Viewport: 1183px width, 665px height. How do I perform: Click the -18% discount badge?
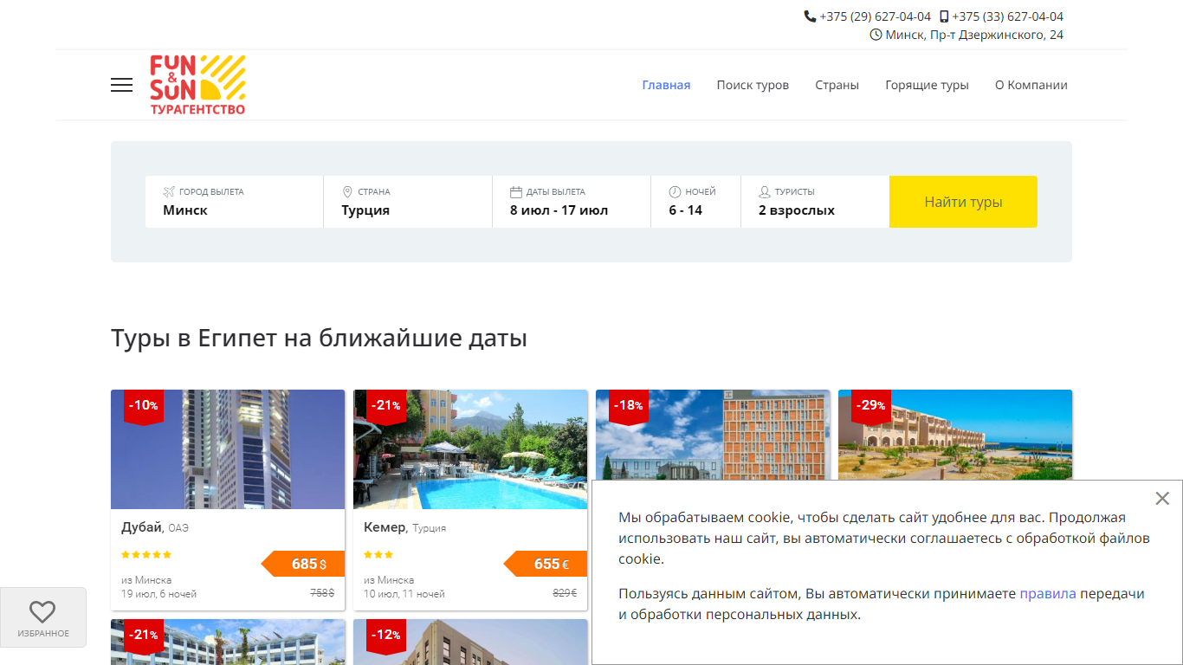pos(629,406)
